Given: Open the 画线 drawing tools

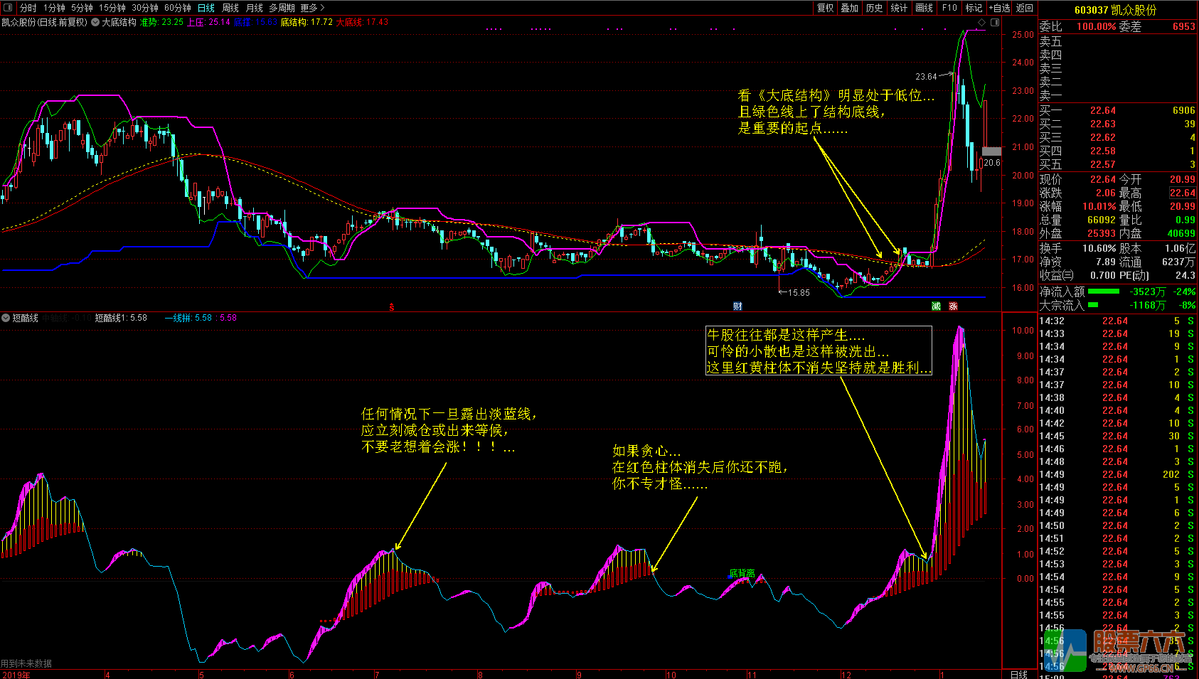Looking at the screenshot, I should (924, 8).
